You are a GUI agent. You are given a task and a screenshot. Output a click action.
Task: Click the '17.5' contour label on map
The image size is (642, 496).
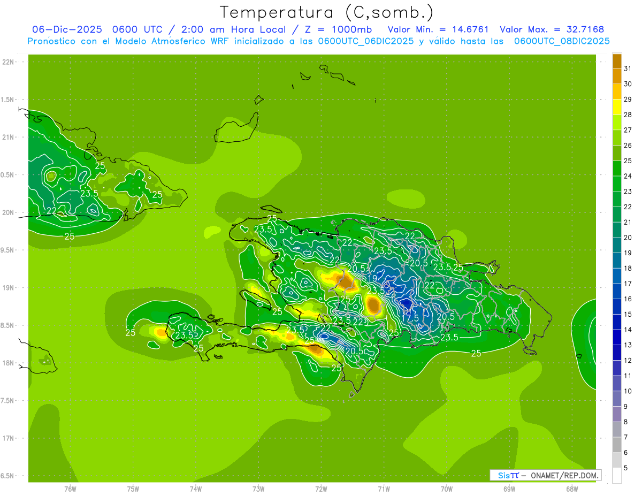coord(410,318)
